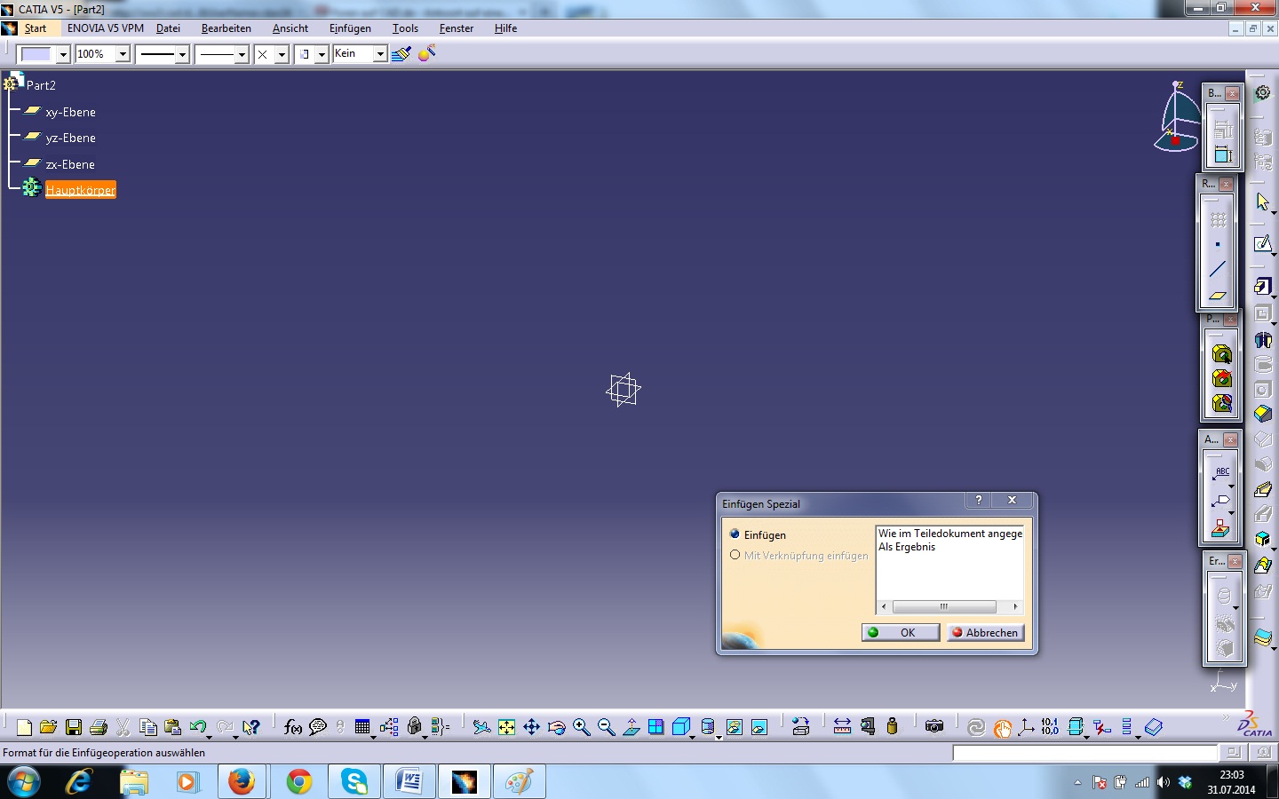Open the Design Table icon

362,727
